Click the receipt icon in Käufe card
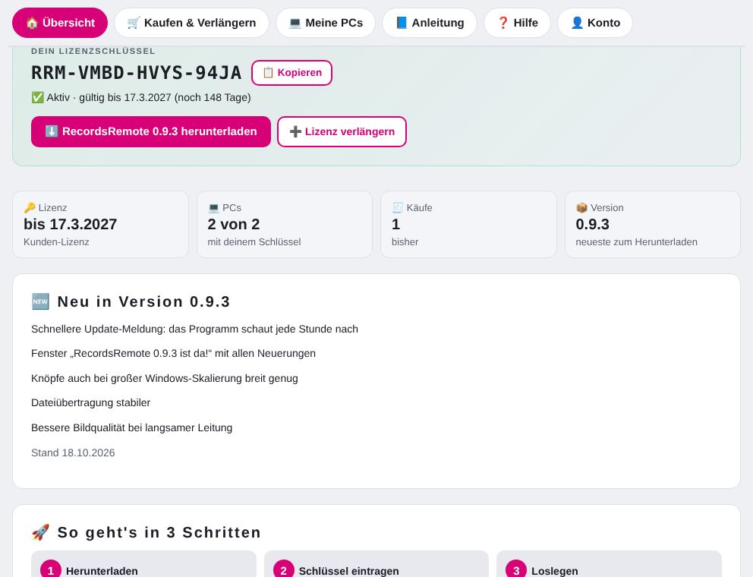The width and height of the screenshot is (753, 577). [x=398, y=207]
